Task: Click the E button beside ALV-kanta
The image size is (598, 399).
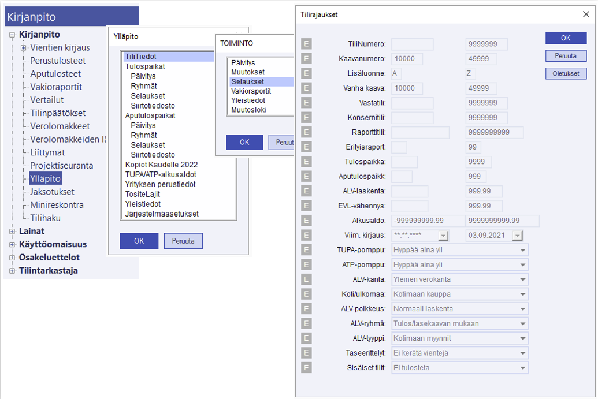Action: (x=306, y=279)
